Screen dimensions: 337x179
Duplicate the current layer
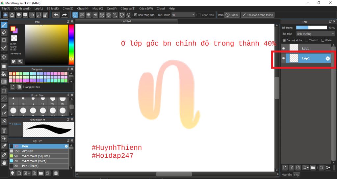321,168
